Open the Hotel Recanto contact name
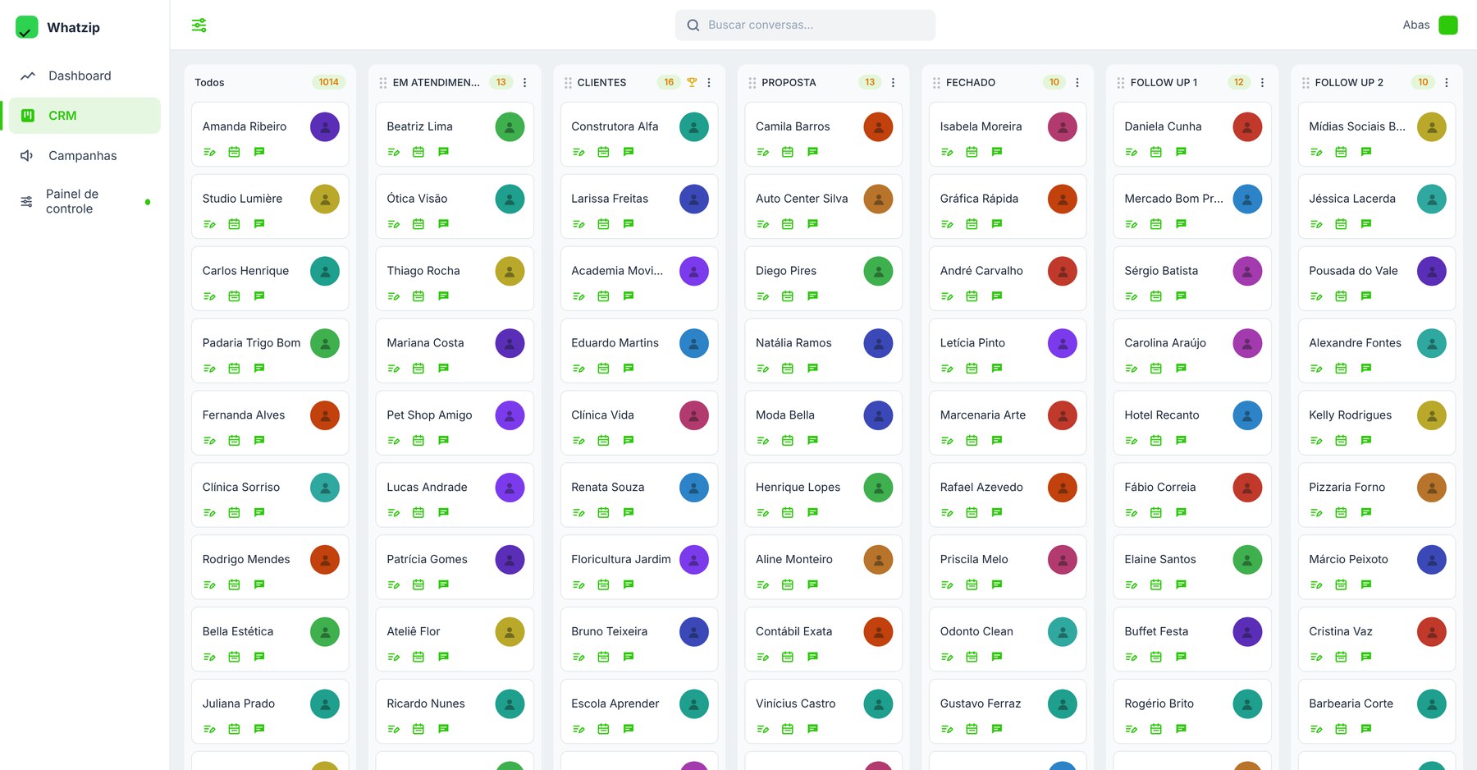The width and height of the screenshot is (1477, 770). pyautogui.click(x=1162, y=415)
